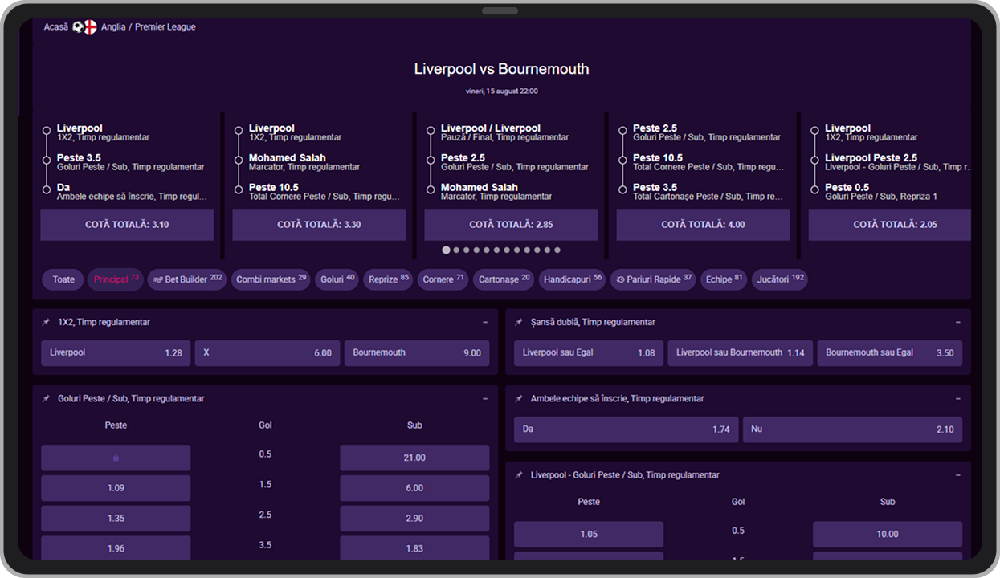
Task: Open Anglia in the breadcrumb
Action: tap(113, 26)
